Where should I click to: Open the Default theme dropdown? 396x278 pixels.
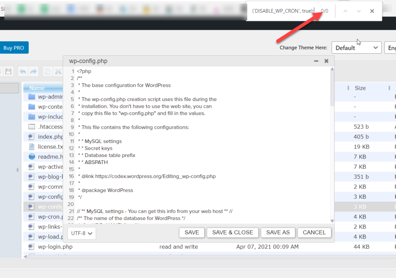point(356,48)
